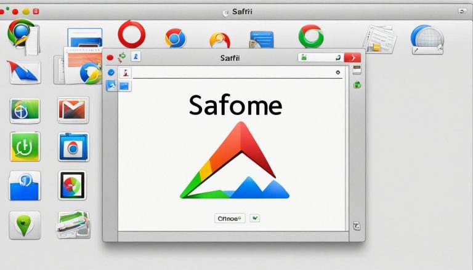The image size is (473, 270).
Task: Click the dark icon at the address field's right end
Action: click(339, 57)
